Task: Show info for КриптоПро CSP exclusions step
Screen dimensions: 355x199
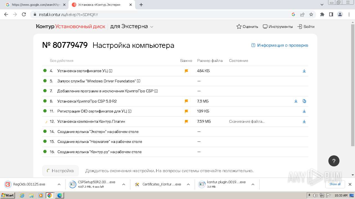Action: 156,91
